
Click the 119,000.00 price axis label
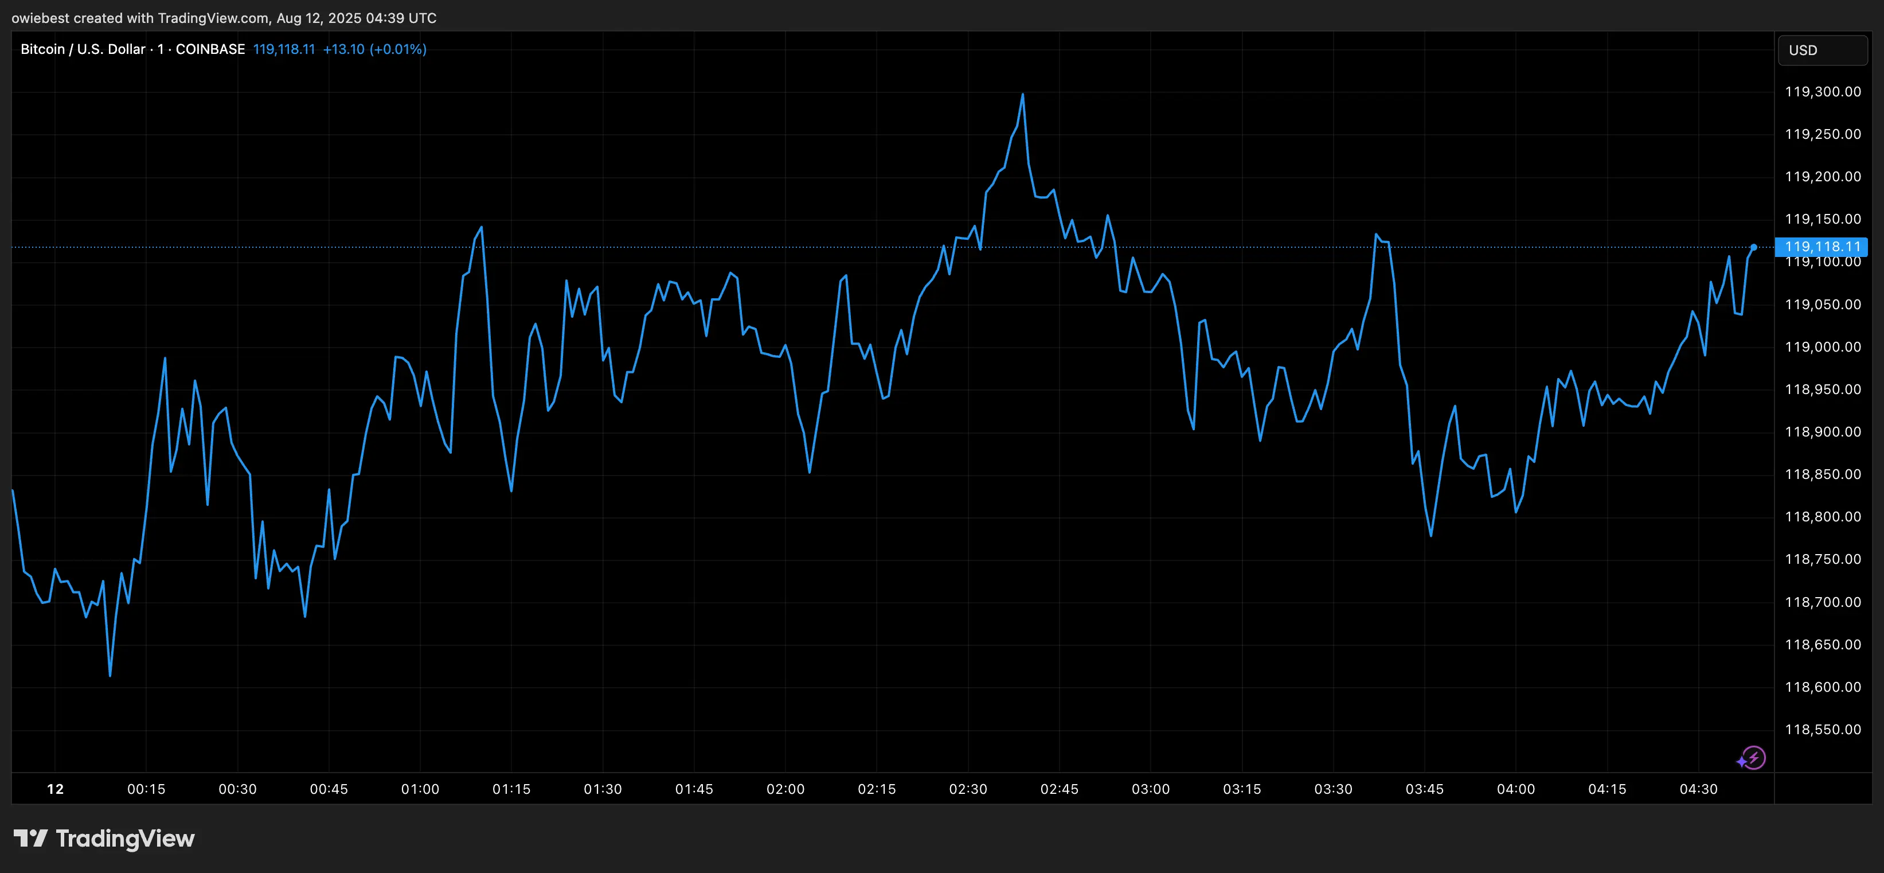point(1823,347)
